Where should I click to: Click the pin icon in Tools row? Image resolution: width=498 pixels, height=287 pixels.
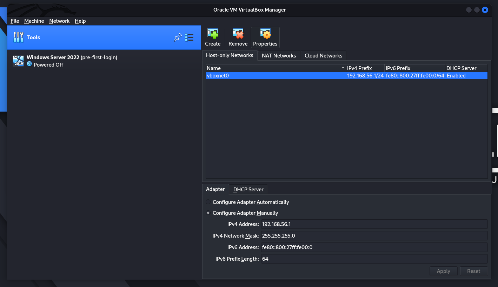(x=178, y=37)
